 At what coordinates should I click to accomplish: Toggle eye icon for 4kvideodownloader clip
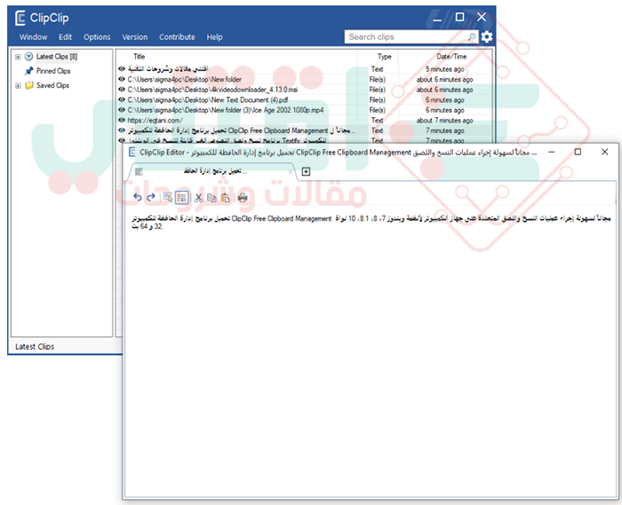(x=122, y=90)
